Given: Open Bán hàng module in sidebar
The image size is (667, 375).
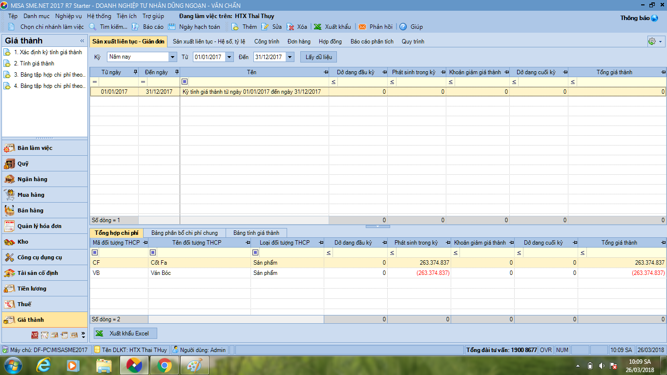Looking at the screenshot, I should pyautogui.click(x=45, y=210).
